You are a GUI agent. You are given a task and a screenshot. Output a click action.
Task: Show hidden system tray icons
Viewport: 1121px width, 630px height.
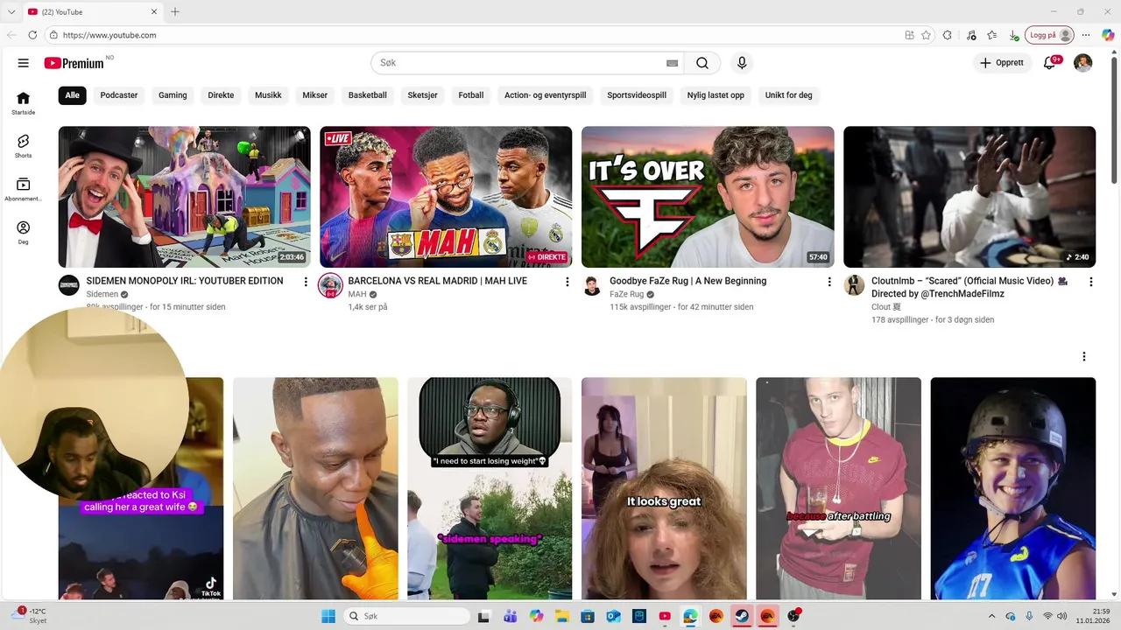991,616
